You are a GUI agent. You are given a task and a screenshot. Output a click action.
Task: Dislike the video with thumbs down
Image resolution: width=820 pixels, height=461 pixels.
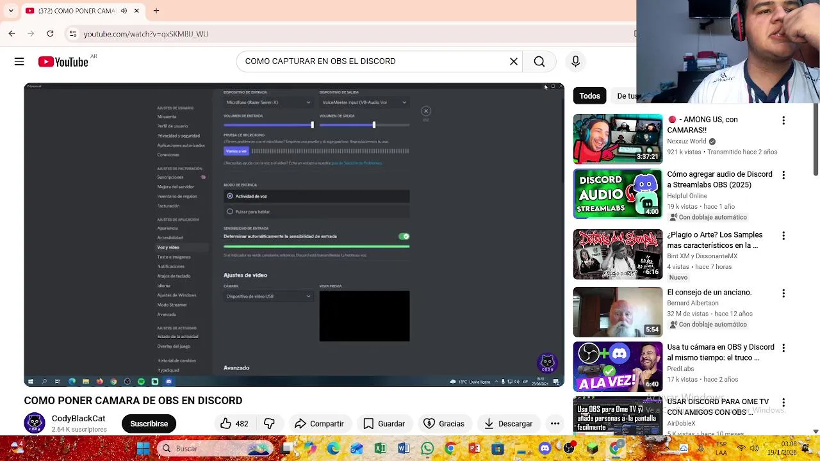pos(270,423)
